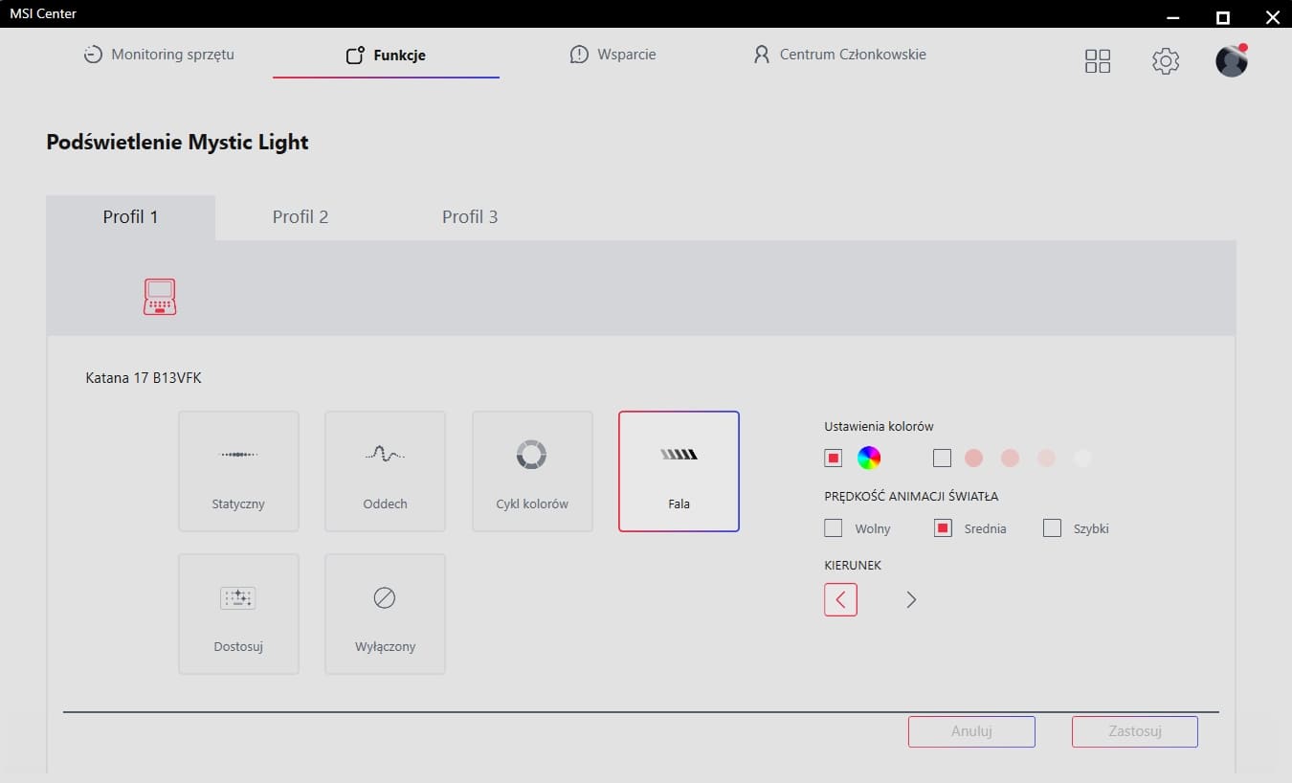Image resolution: width=1292 pixels, height=783 pixels.
Task: Switch to Profil 1 tab
Action: coord(130,217)
